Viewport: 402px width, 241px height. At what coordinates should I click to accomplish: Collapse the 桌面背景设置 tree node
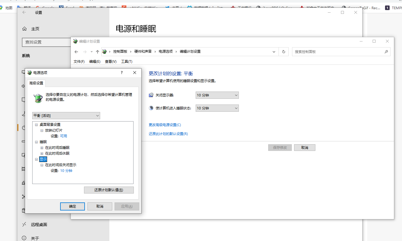36,125
